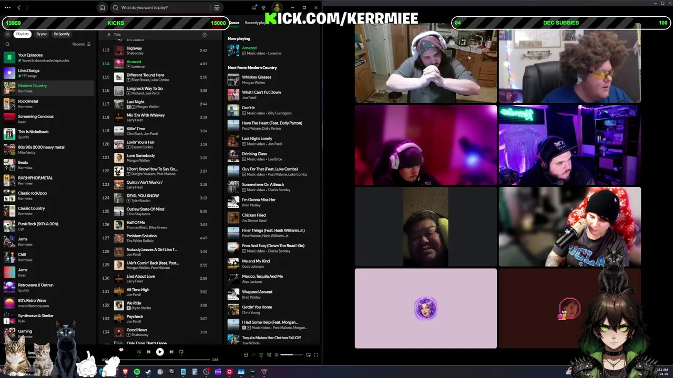
Task: Mute with the volume speaker icon
Action: tap(277, 355)
